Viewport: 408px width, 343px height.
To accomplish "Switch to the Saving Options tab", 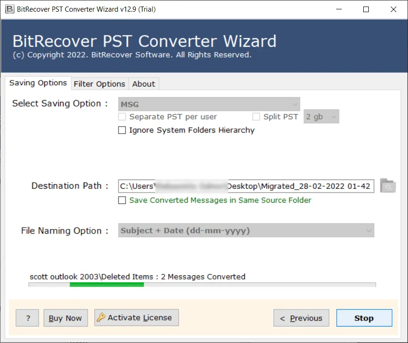I will click(38, 83).
